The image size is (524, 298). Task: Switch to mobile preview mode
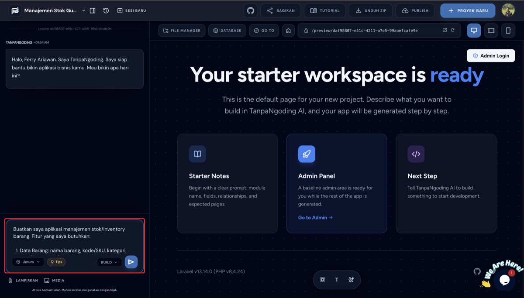tap(508, 31)
